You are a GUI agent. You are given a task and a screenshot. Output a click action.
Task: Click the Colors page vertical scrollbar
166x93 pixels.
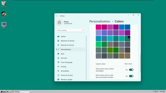pyautogui.click(x=140, y=63)
